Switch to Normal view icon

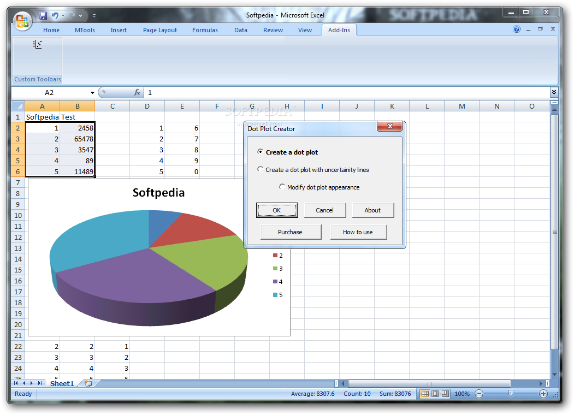pos(425,394)
